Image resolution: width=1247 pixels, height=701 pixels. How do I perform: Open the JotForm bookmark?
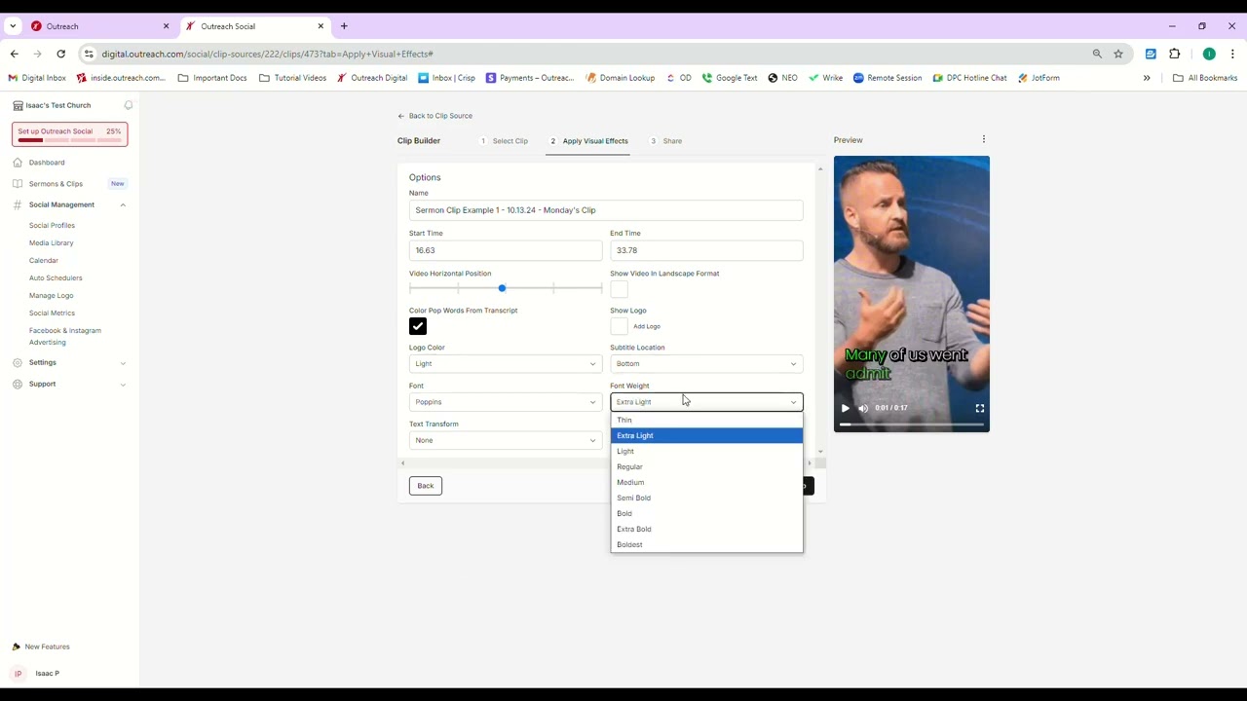point(1038,78)
